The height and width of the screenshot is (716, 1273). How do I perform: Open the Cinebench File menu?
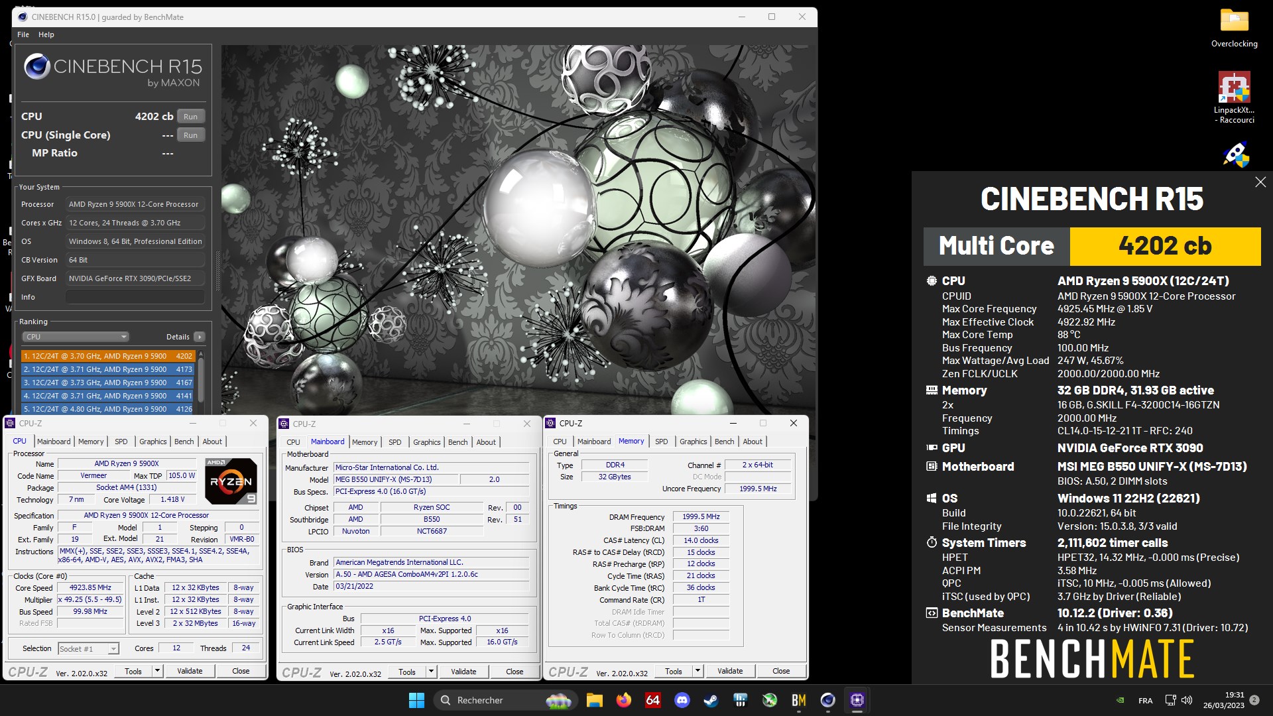click(23, 34)
